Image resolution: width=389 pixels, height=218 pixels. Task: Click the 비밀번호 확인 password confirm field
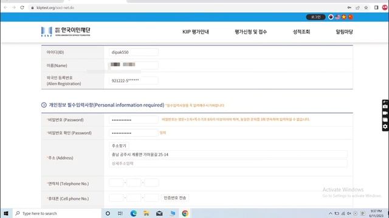click(x=134, y=133)
